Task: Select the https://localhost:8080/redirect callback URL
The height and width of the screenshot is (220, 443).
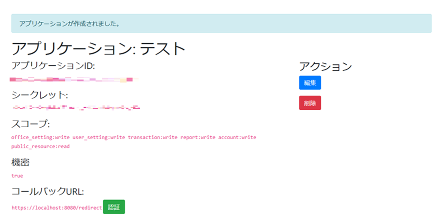Action: pyautogui.click(x=56, y=207)
